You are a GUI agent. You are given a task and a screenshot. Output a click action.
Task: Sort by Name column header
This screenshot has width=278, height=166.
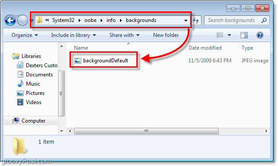pos(81,48)
